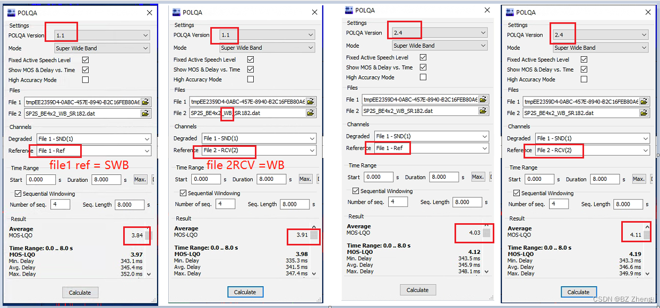
Task: Open Reference 'File 2 - RCV(2)' dropdown in the 3.91 window
Action: point(259,151)
